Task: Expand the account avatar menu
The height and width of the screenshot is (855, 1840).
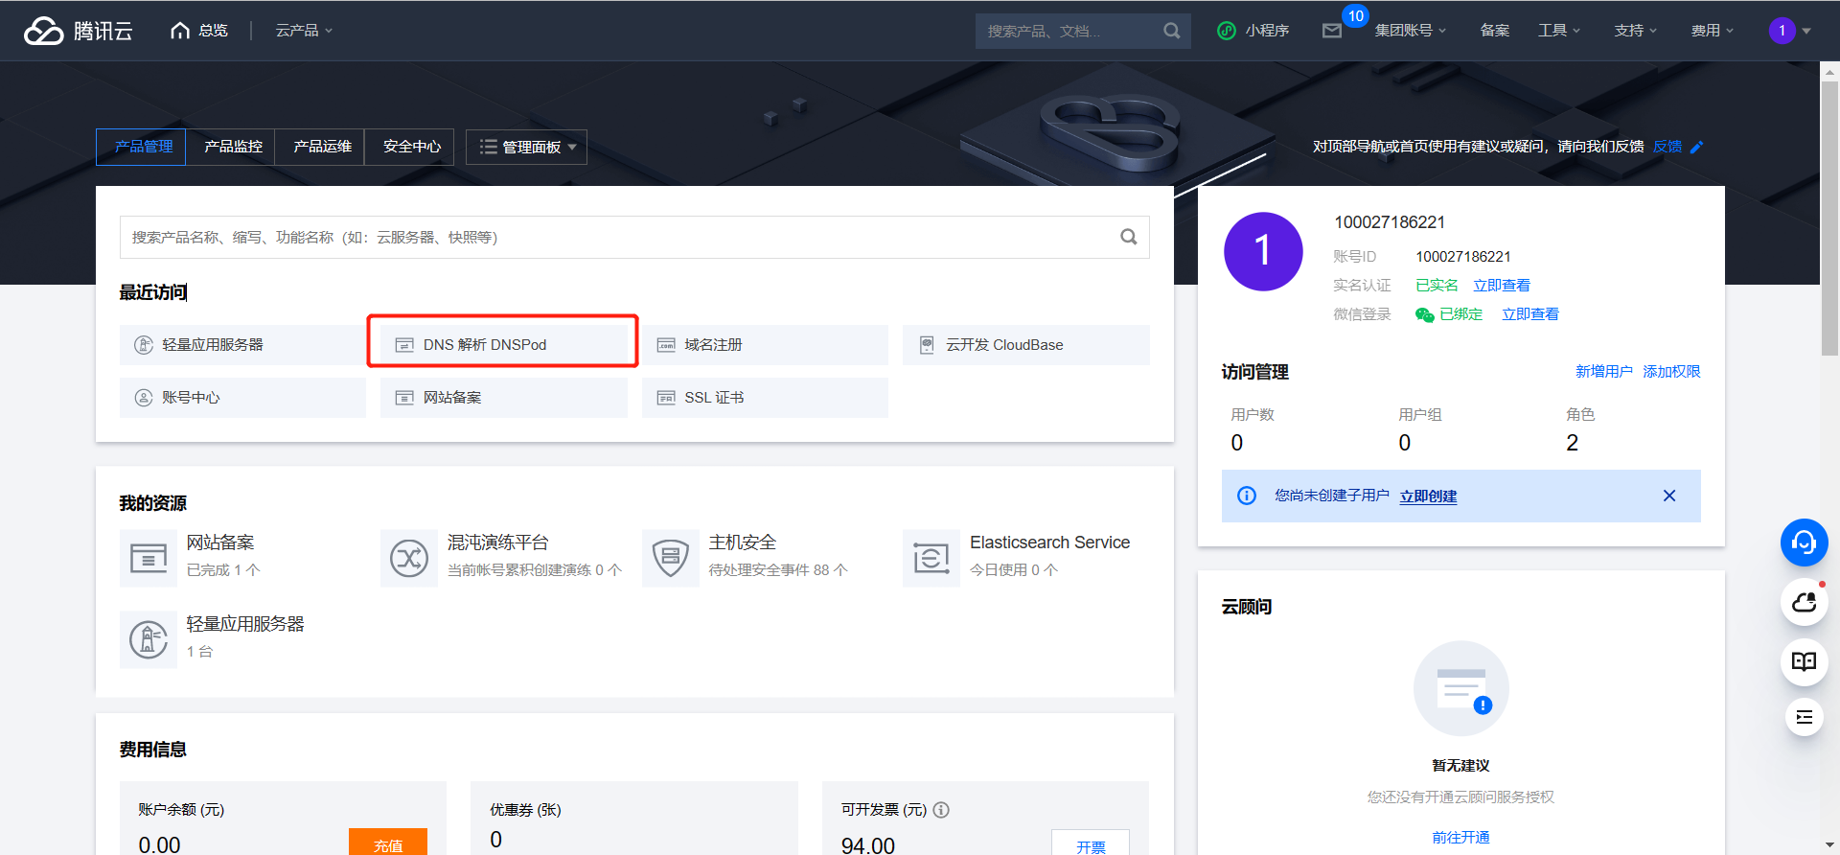Action: 1789,31
